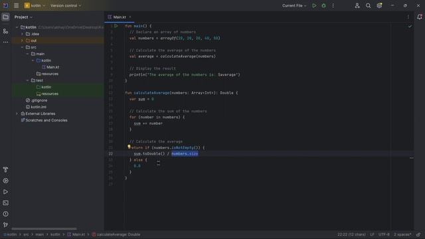
Task: Click the calculateAverage function name definition
Action: point(151,93)
